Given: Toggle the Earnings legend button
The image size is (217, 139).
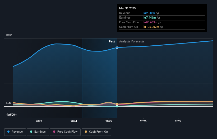Looking at the screenshot, I should coord(38,132).
